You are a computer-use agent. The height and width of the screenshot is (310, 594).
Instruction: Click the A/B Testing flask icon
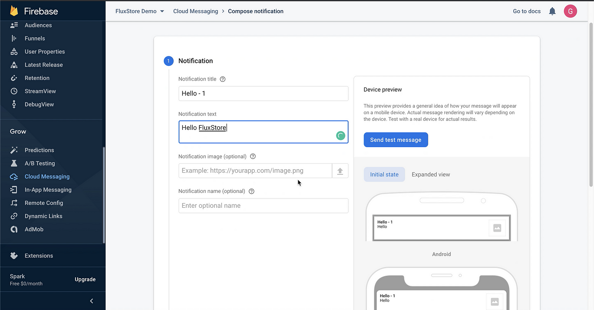coord(14,163)
